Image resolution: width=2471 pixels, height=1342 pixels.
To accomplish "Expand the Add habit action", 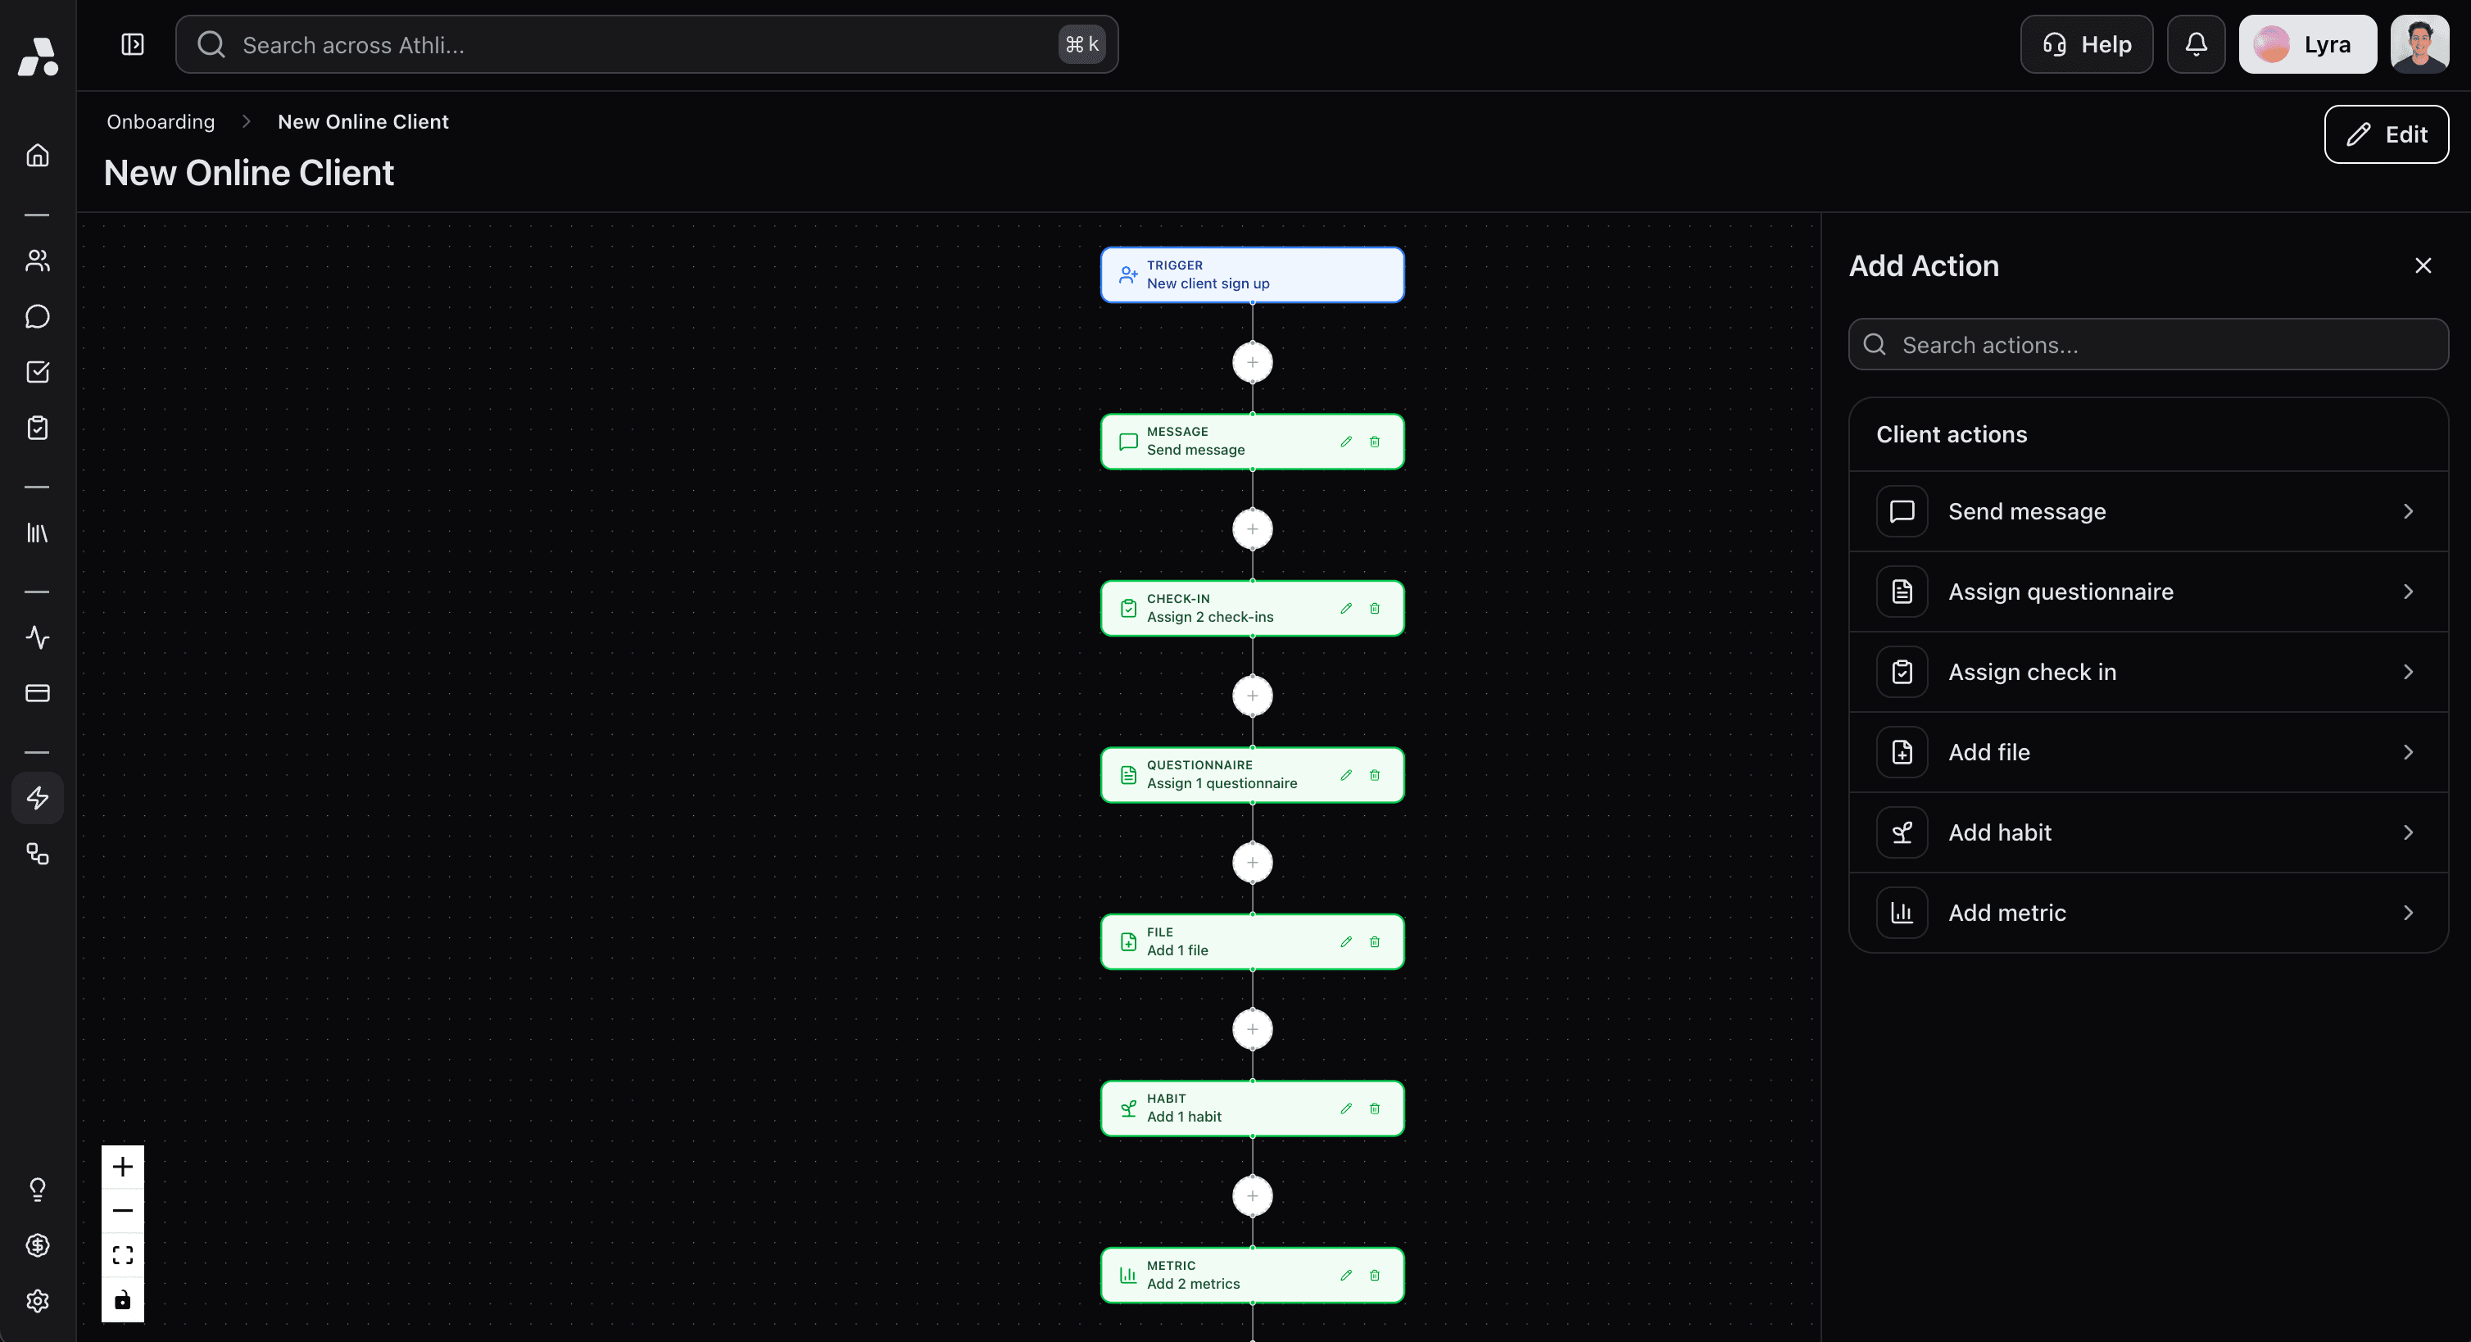I will coord(2149,832).
